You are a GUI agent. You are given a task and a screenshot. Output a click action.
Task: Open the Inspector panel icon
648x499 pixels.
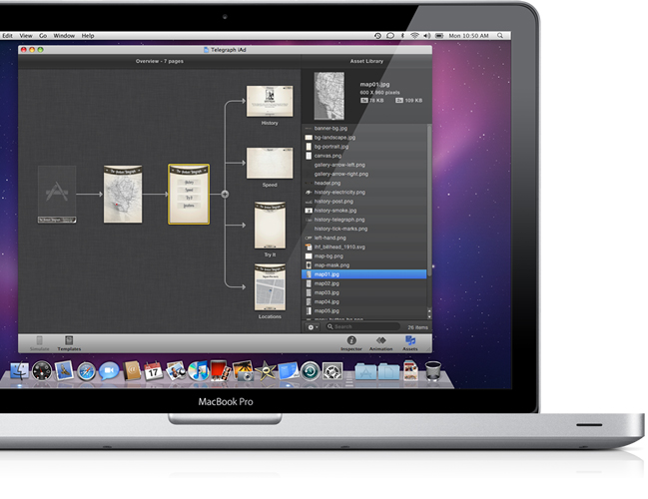tap(351, 340)
